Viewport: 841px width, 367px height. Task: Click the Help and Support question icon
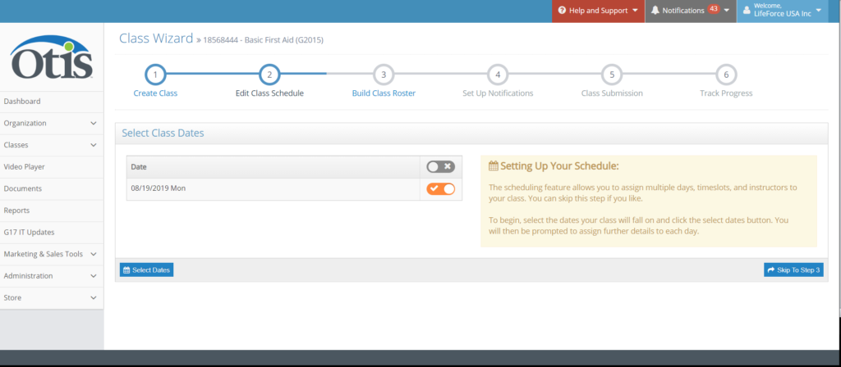click(562, 11)
